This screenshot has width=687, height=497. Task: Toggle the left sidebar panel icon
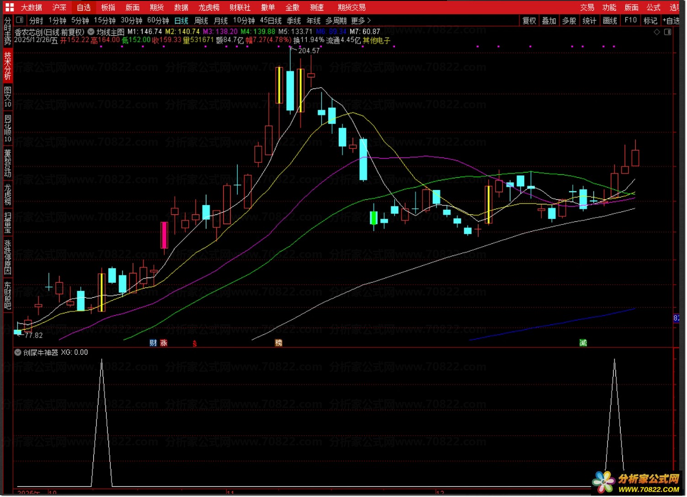(19, 20)
